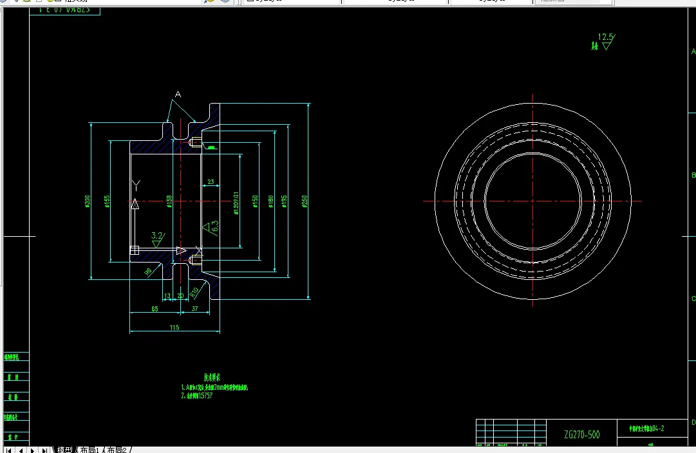This screenshot has width=696, height=453.
Task: Click the border zone letter B
Action: coord(693,175)
